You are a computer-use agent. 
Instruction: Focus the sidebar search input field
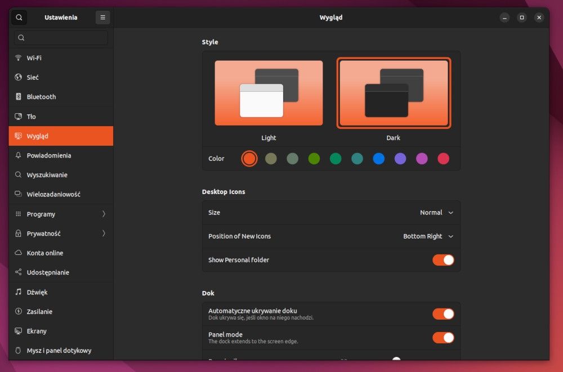tap(61, 38)
